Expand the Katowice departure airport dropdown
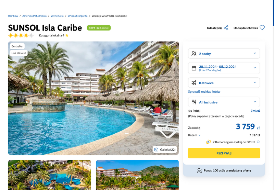 tap(224, 83)
